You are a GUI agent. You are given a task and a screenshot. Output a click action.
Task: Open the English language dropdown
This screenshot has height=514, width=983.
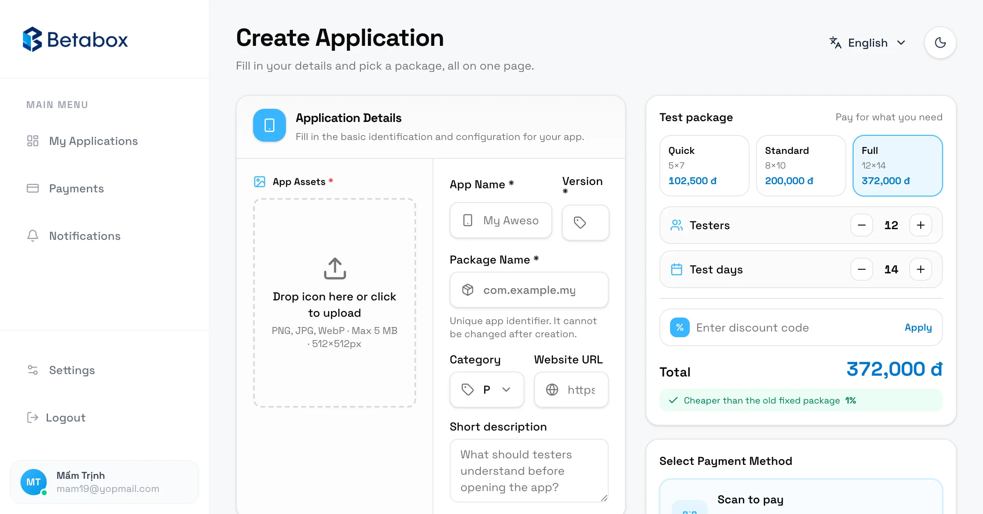(868, 43)
